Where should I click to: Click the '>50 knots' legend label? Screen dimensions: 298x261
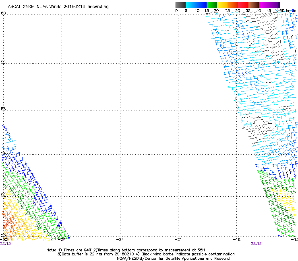286,11
